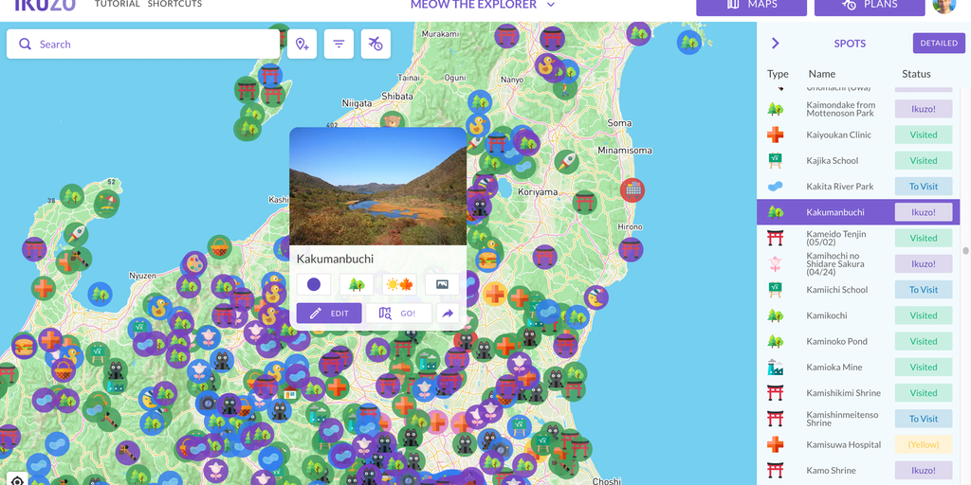Open the map filter options
Viewport: 971px width, 485px height.
point(339,45)
